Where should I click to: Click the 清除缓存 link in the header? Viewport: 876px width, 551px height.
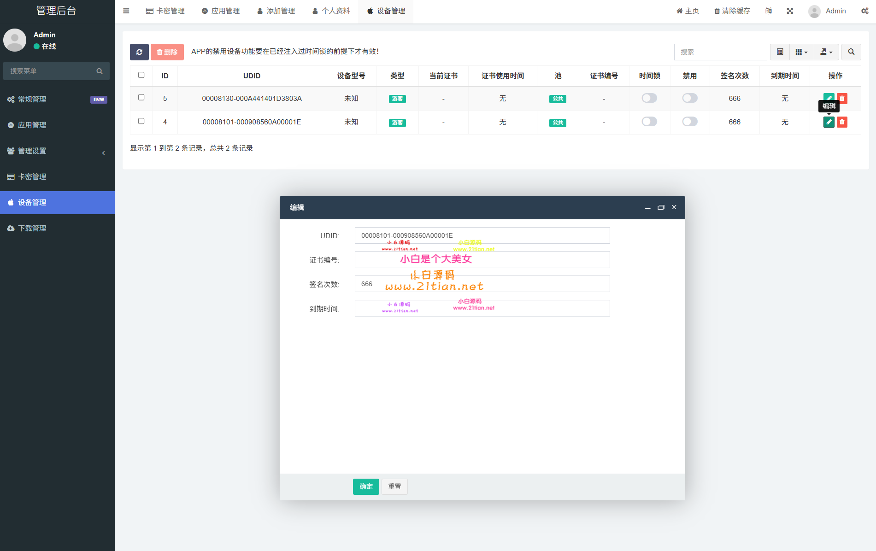732,11
